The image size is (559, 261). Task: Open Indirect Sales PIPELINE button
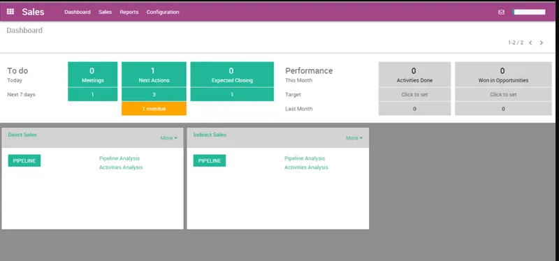click(210, 161)
